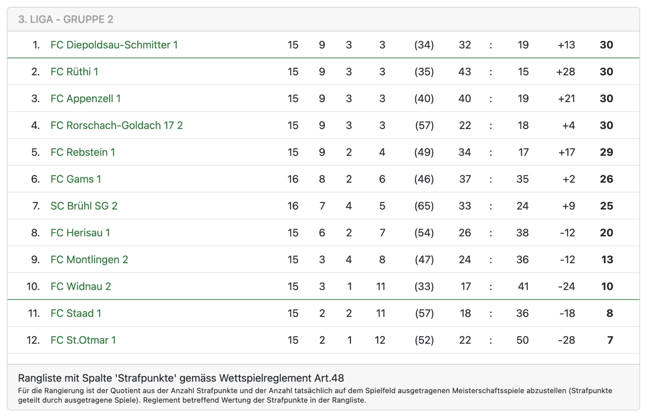
Task: Click the FC Widnau 2 entry
Action: tap(80, 286)
